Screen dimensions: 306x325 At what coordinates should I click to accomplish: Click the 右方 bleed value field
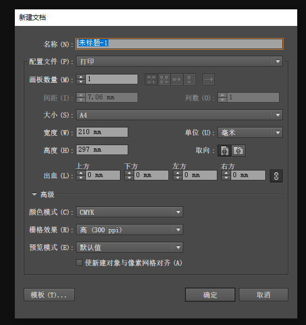tap(248, 175)
